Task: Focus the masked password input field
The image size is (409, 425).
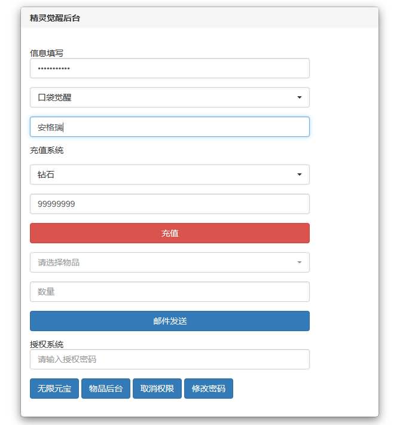Action: point(169,68)
